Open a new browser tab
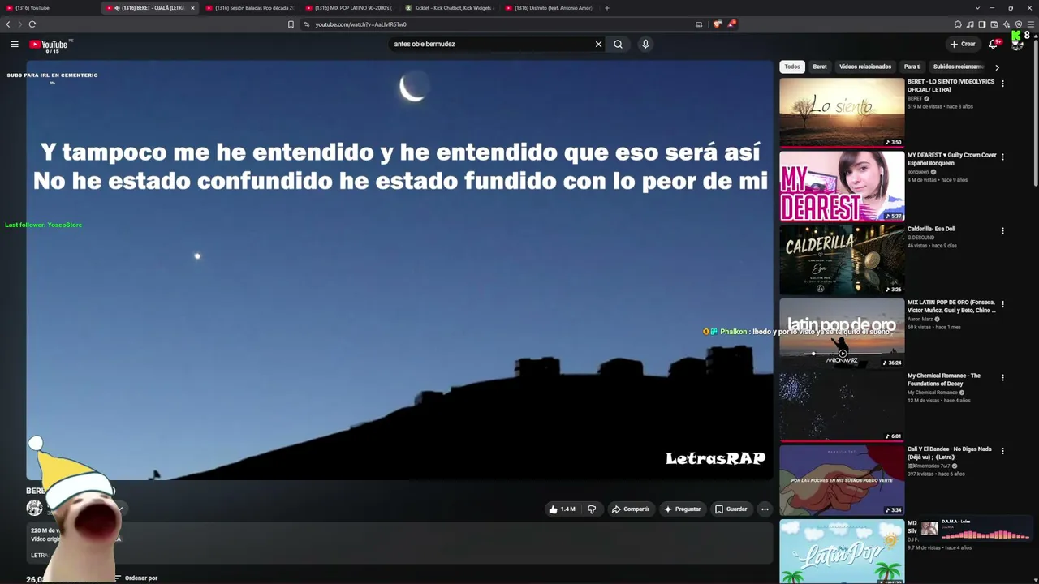The height and width of the screenshot is (584, 1039). click(607, 8)
